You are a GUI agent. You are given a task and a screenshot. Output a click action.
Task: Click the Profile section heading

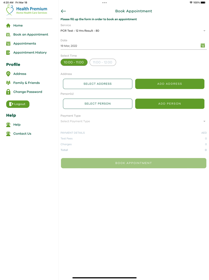click(x=13, y=64)
